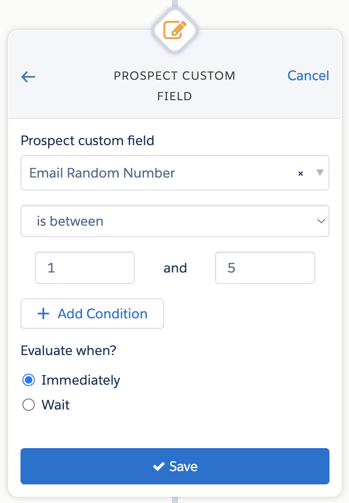Select the Wait radio option
The width and height of the screenshot is (349, 503).
(29, 405)
